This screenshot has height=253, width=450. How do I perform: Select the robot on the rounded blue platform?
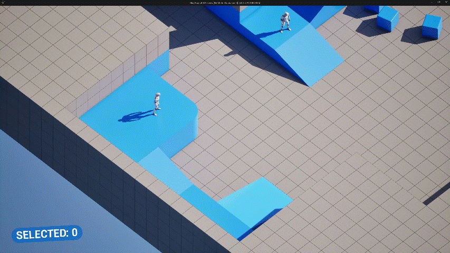click(157, 103)
